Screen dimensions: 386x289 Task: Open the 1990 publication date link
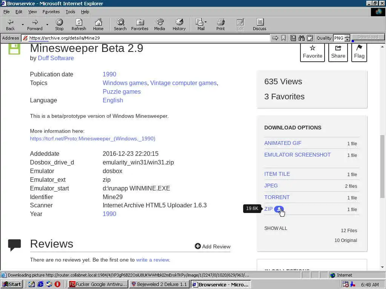(109, 74)
